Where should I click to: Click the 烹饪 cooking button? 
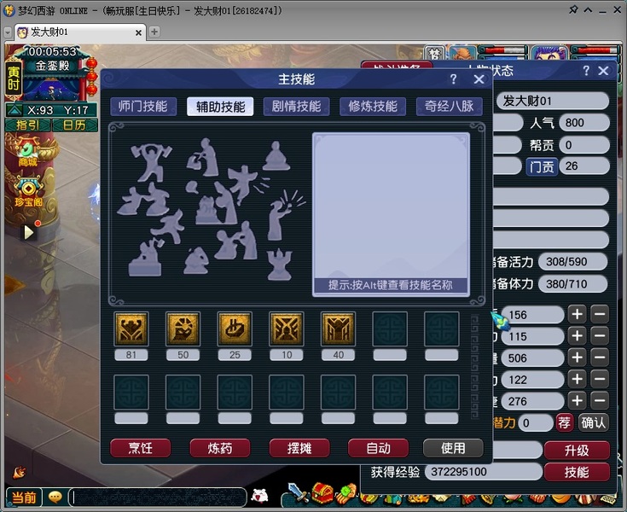pyautogui.click(x=141, y=448)
